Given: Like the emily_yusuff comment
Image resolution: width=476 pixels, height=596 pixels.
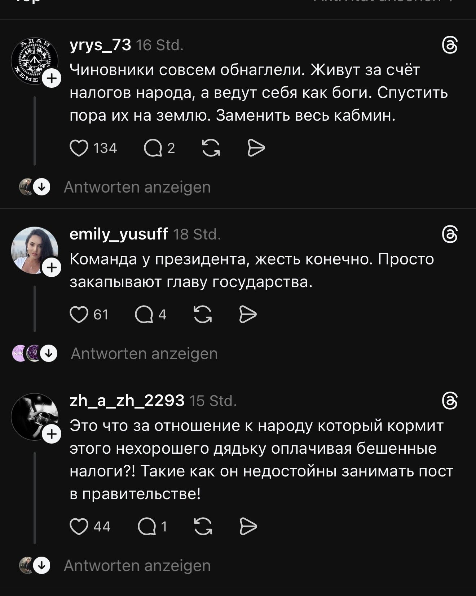Looking at the screenshot, I should click(79, 315).
